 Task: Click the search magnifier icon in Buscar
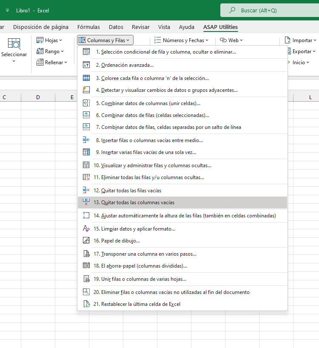tap(232, 10)
